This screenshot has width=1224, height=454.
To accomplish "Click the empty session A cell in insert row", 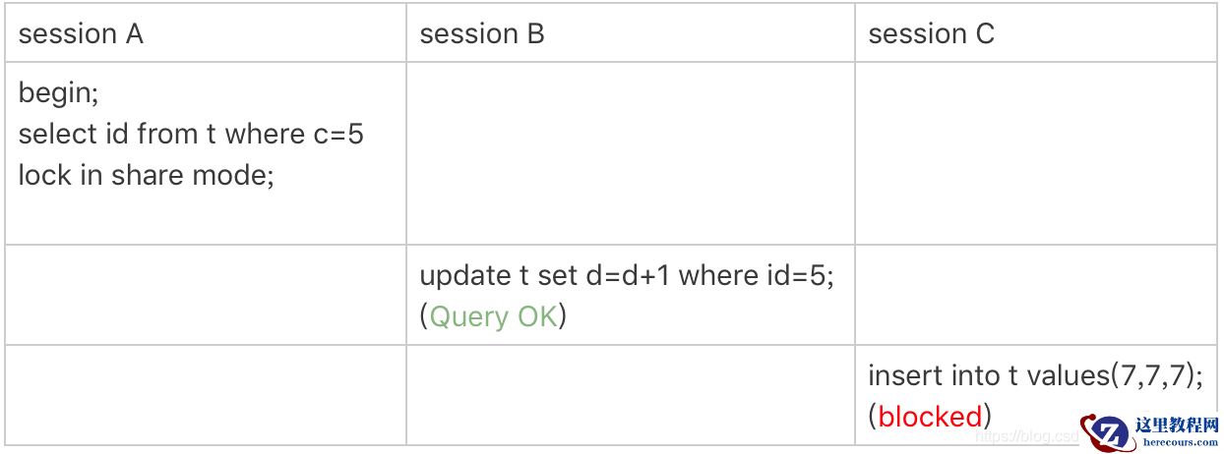I will [x=206, y=394].
